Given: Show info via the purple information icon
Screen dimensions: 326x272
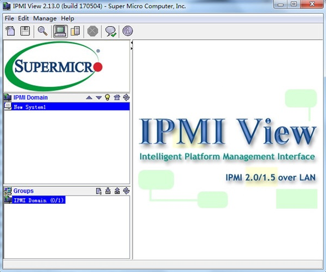Looking at the screenshot, I should pos(127,31).
